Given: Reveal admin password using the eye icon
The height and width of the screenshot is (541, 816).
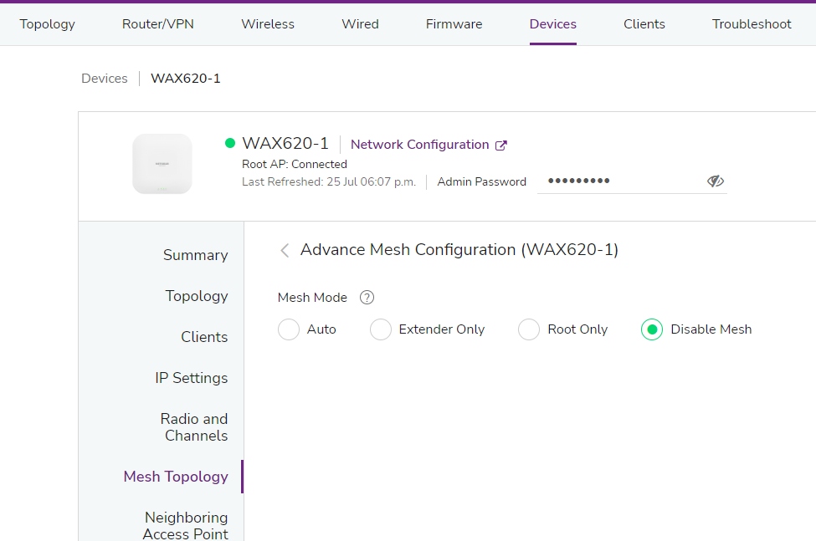Looking at the screenshot, I should pyautogui.click(x=715, y=181).
